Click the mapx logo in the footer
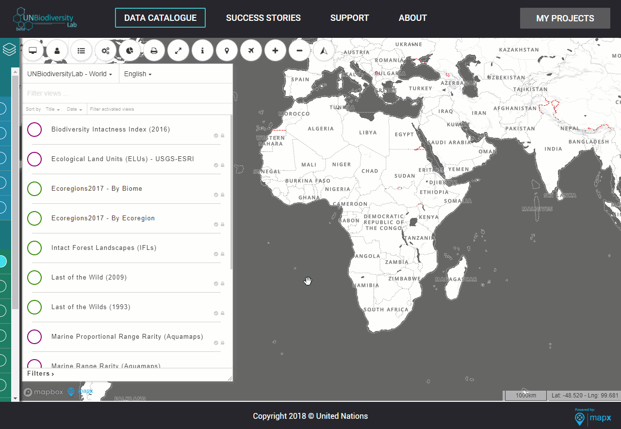This screenshot has height=429, width=621. click(x=592, y=417)
